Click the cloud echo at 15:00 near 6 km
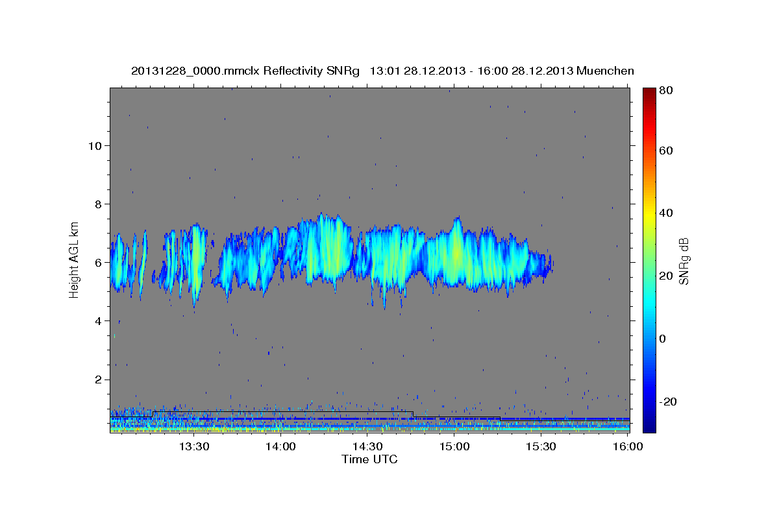779x519 pixels. pos(456,256)
